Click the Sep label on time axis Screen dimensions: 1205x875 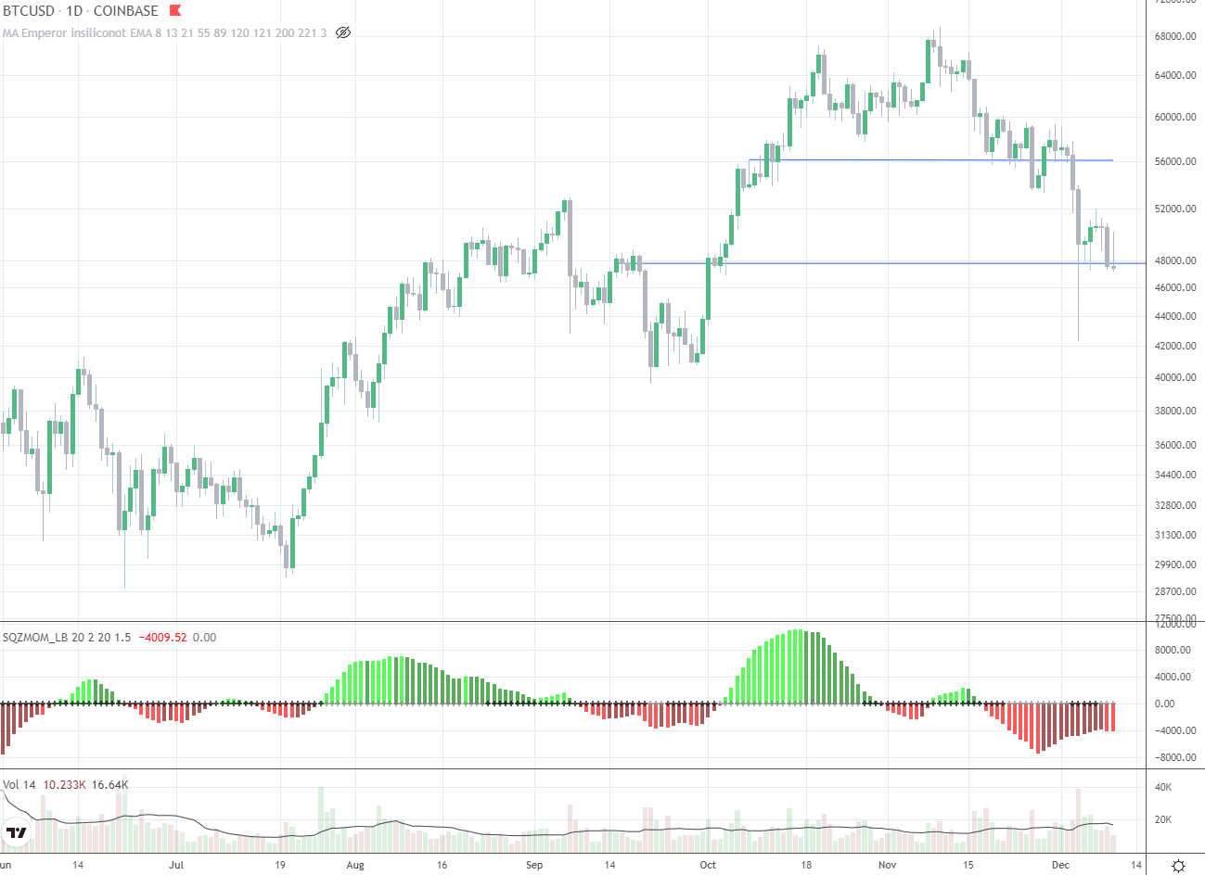point(533,866)
